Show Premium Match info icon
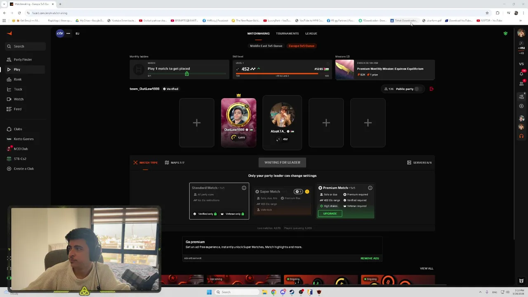Image resolution: width=528 pixels, height=297 pixels. tap(370, 188)
